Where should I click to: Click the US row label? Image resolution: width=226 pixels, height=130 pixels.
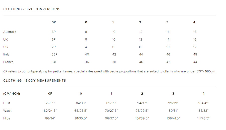(6, 47)
